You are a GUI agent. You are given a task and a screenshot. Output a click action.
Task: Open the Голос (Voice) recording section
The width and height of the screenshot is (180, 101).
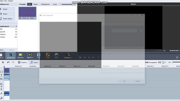[x=48, y=56]
